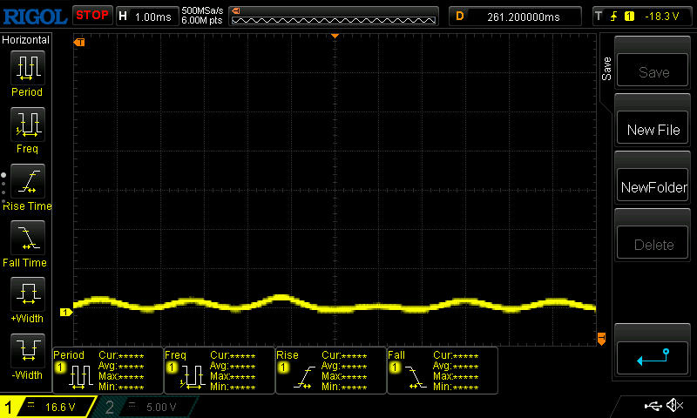The height and width of the screenshot is (418, 697).
Task: Click the back arrow return icon
Action: point(653,357)
